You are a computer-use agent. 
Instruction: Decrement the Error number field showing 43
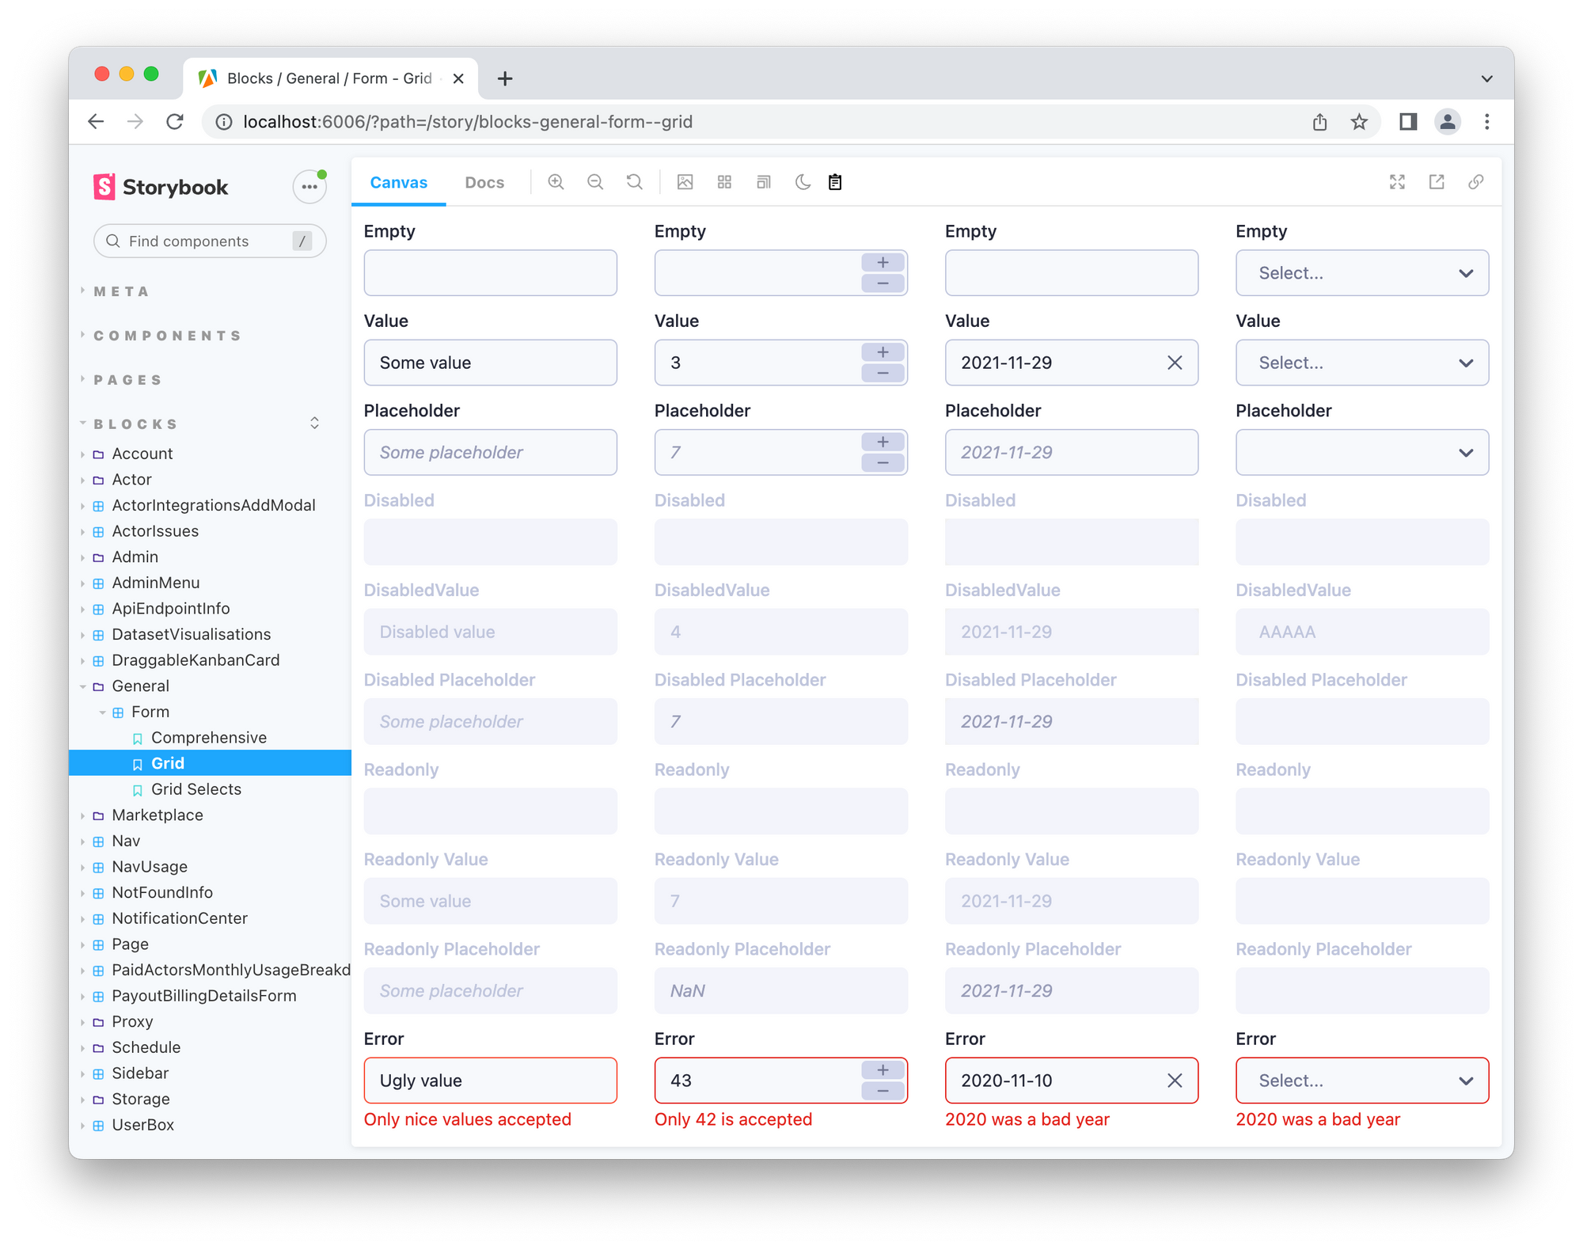(x=883, y=1091)
